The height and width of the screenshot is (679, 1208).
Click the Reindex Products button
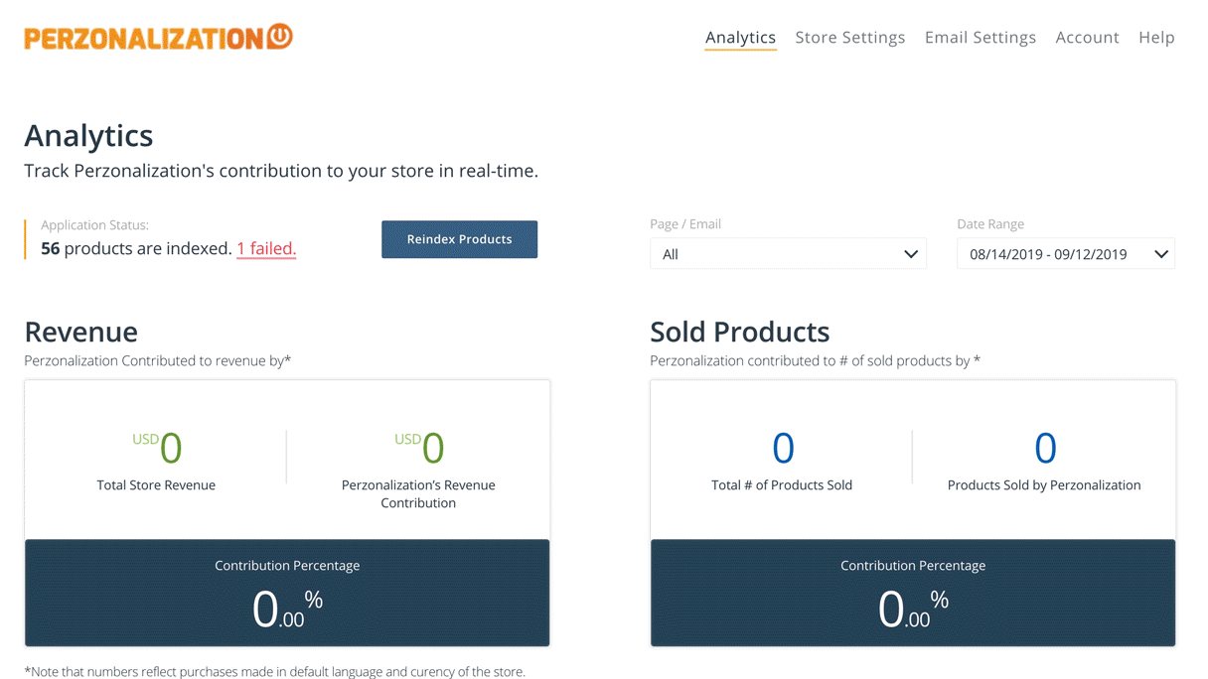point(459,239)
